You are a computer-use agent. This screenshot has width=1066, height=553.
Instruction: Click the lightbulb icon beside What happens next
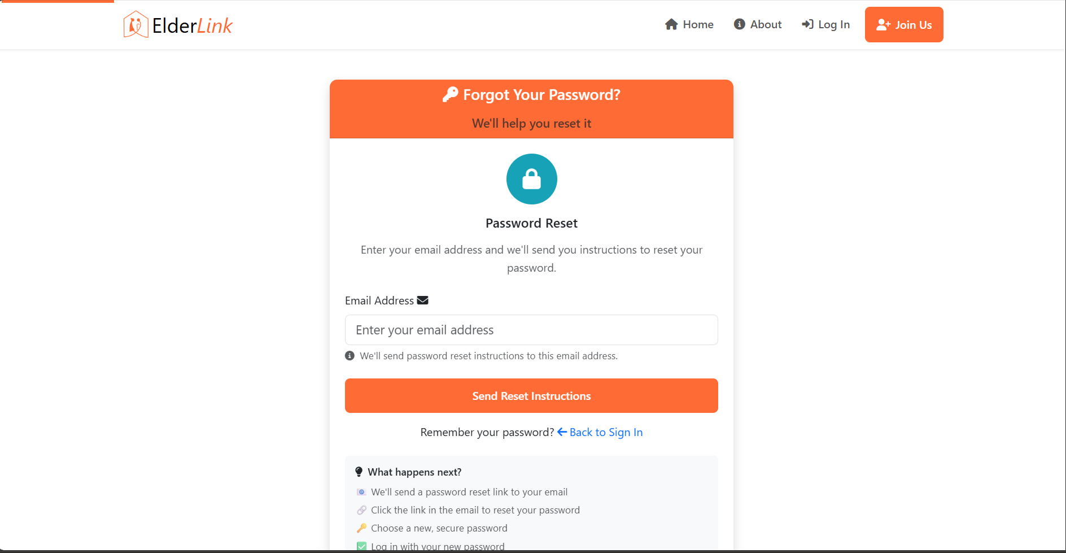[359, 471]
